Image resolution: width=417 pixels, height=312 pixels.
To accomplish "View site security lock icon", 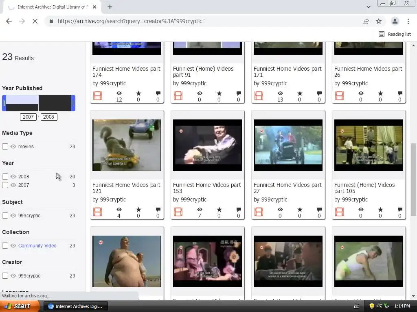I will click(51, 21).
